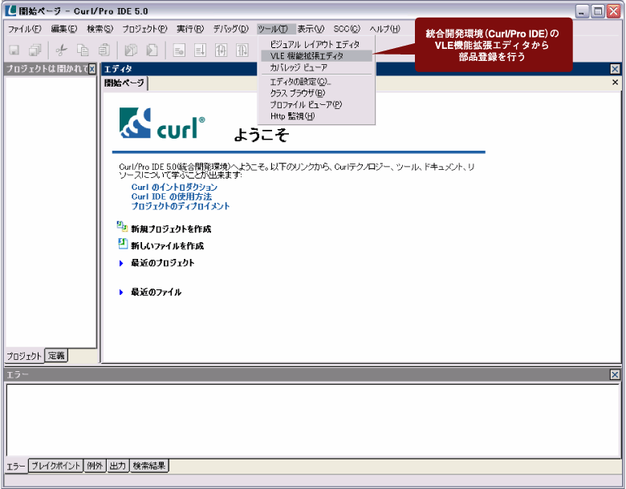Click the Copy toolbar icon
Image resolution: width=626 pixels, height=489 pixels.
click(x=83, y=50)
